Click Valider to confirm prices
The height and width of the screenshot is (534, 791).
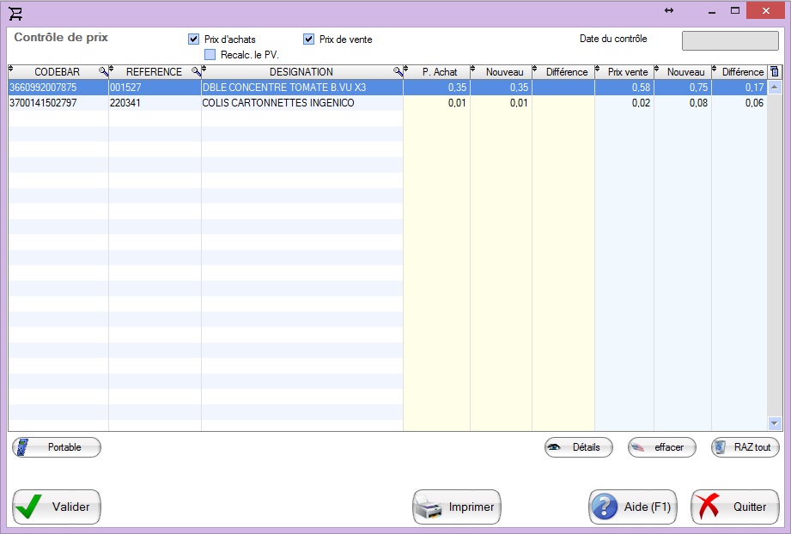click(x=57, y=507)
